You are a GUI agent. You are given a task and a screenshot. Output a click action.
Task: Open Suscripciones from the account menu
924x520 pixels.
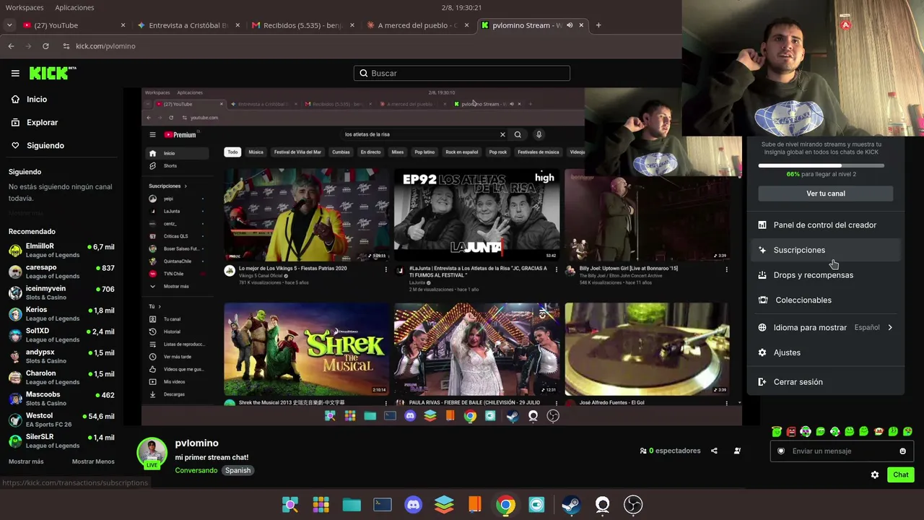826,250
